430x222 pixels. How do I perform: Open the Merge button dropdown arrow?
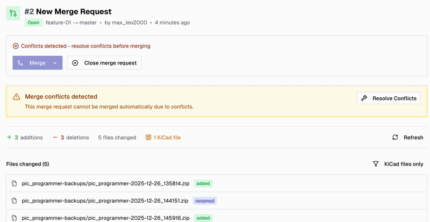(x=55, y=63)
